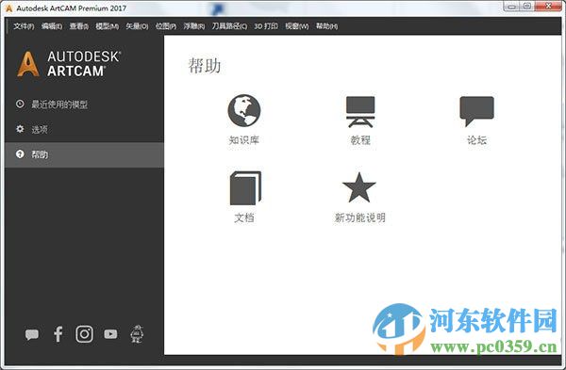The height and width of the screenshot is (370, 566).
Task: Click the ArtCAM title bar application icon
Action: coord(9,8)
